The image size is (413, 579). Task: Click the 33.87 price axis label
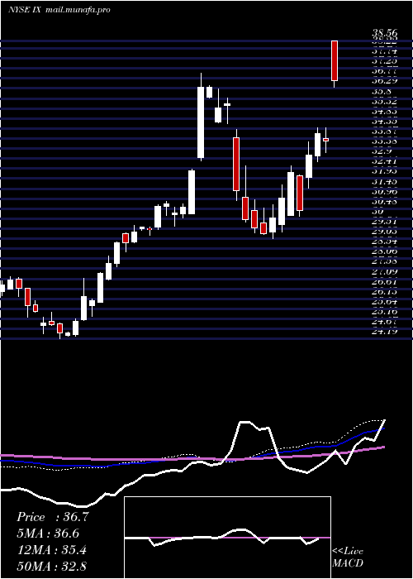[384, 131]
